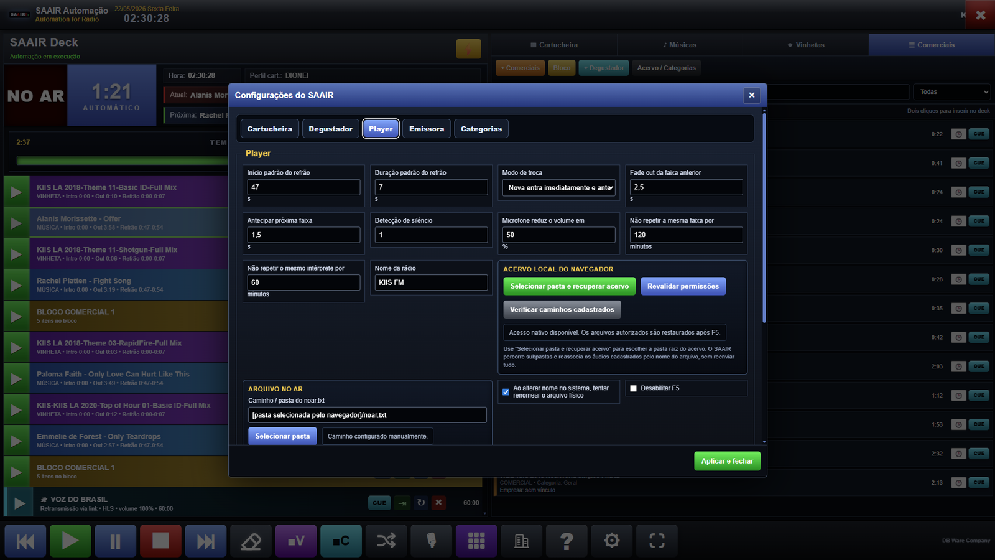Click Verificar caminhos cadastrados
Image resolution: width=995 pixels, height=560 pixels.
[562, 310]
